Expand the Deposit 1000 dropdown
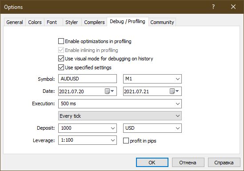 [x=88, y=128]
